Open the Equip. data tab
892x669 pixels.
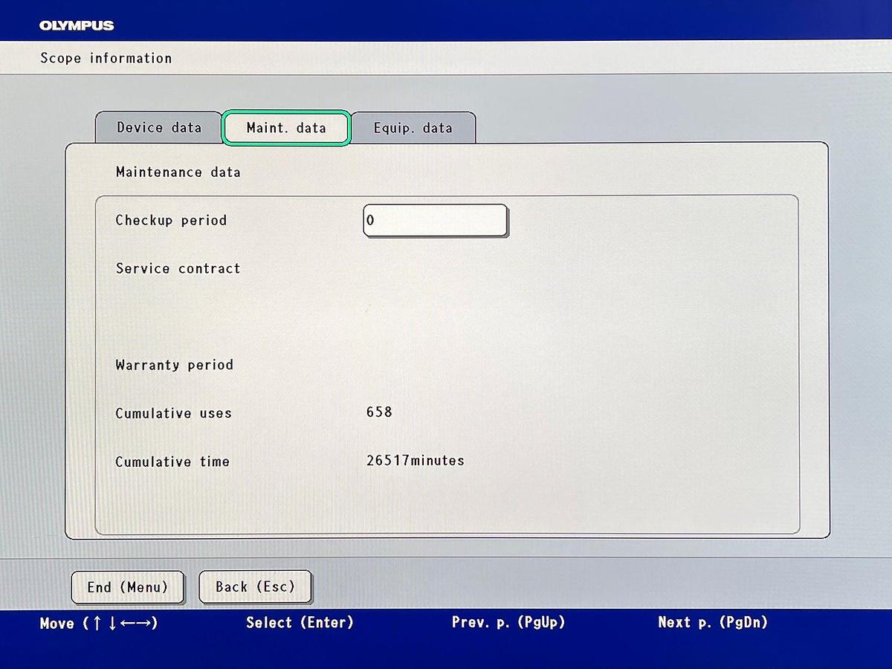click(x=413, y=129)
